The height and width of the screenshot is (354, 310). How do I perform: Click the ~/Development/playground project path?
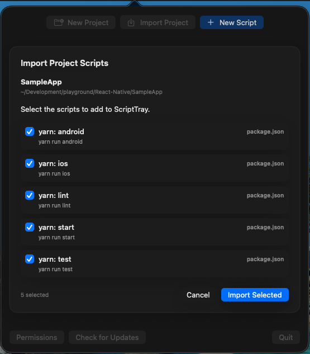pyautogui.click(x=92, y=92)
